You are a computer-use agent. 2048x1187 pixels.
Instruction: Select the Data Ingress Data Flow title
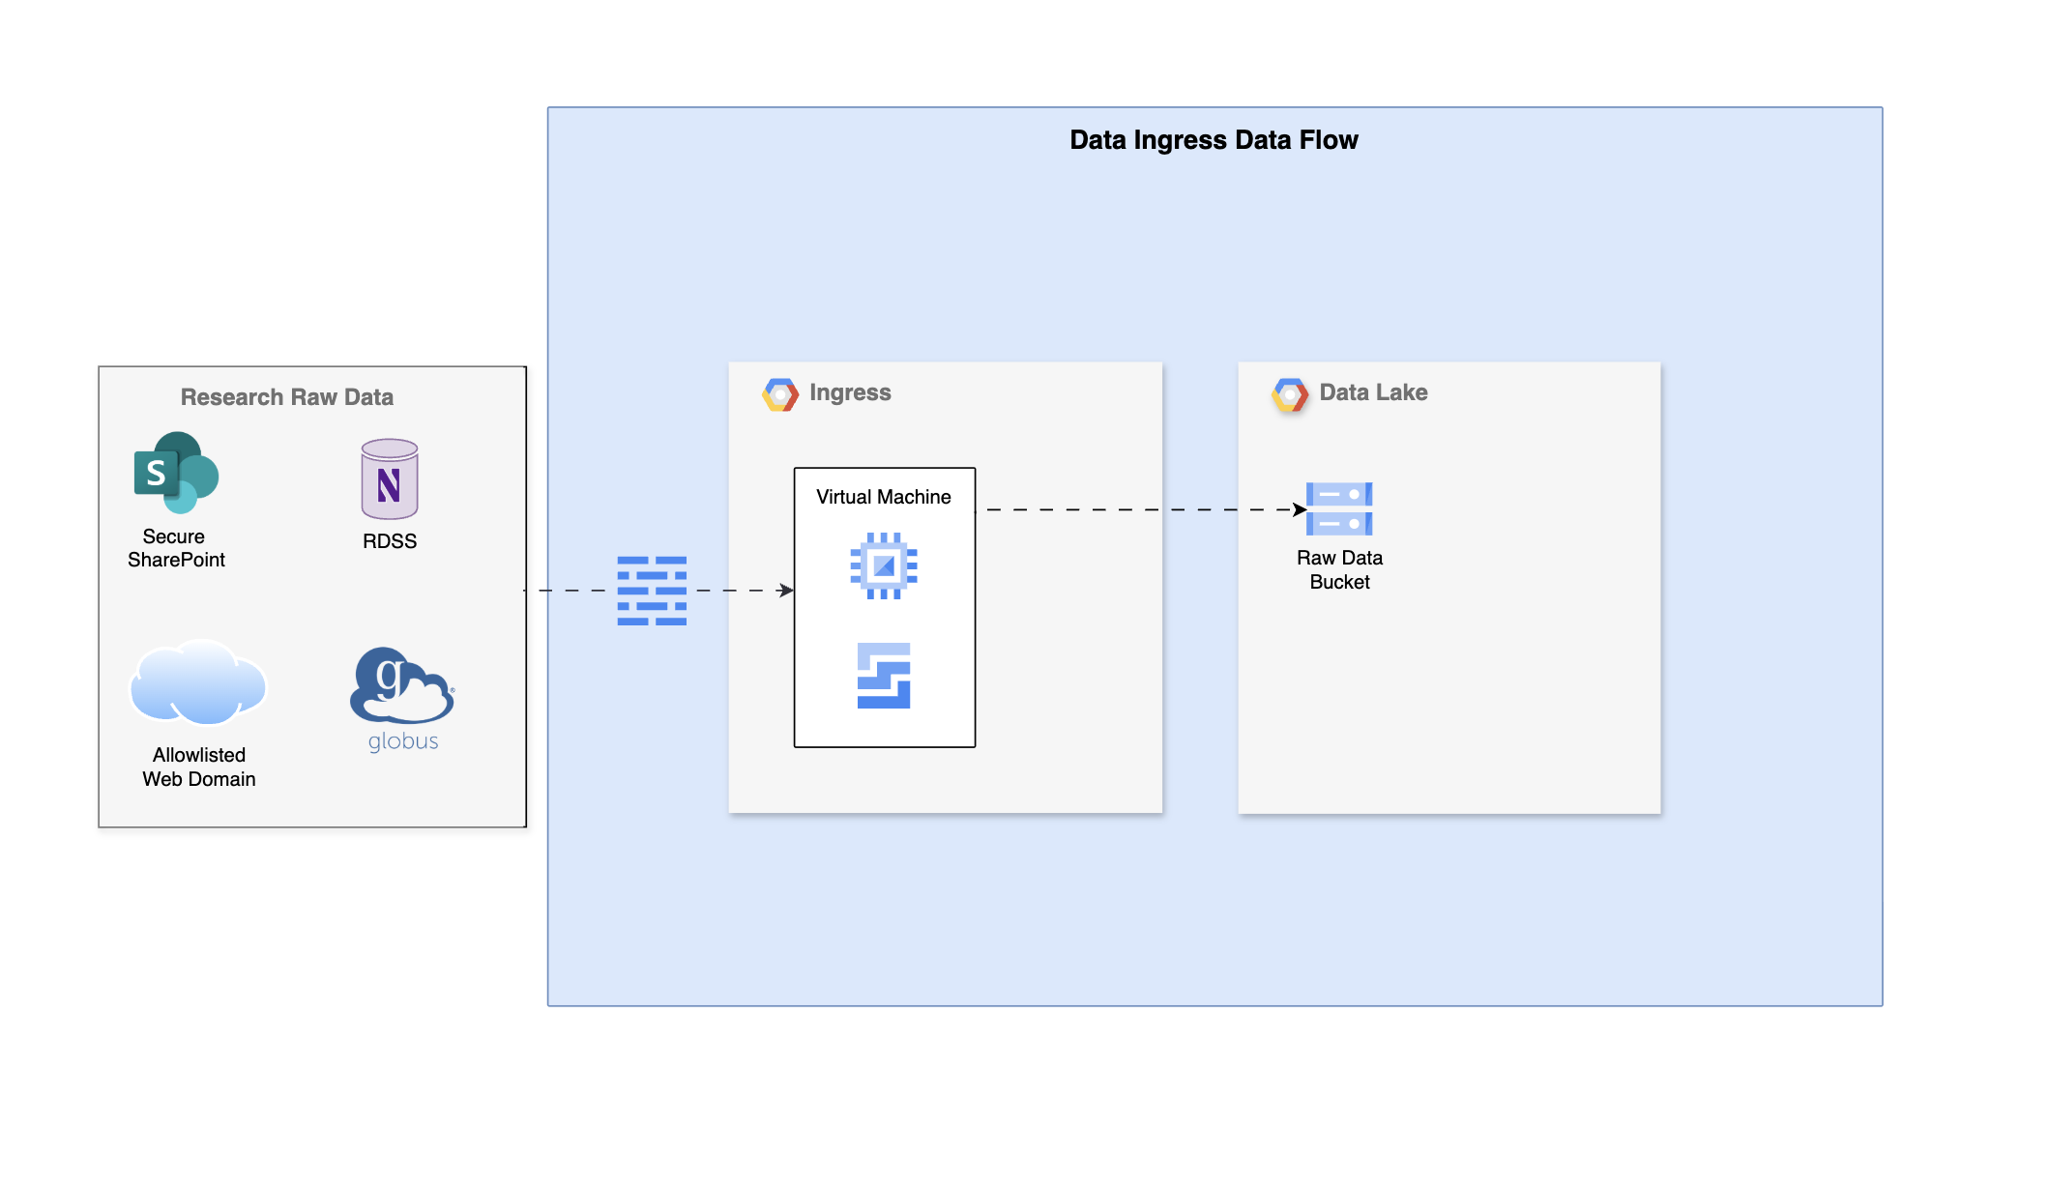1214,140
